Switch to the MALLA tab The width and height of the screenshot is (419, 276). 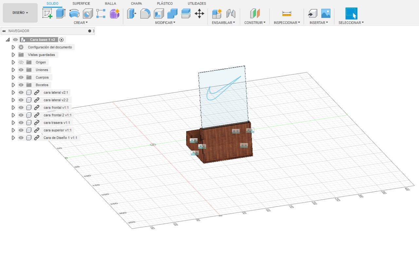[x=110, y=4]
